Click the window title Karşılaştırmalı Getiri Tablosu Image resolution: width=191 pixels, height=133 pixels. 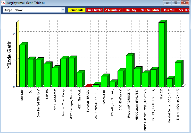click(x=26, y=3)
